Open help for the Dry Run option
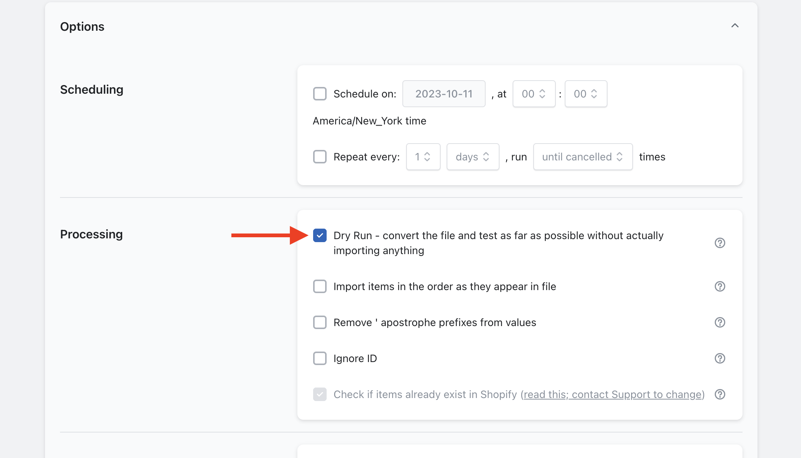The width and height of the screenshot is (801, 458). point(720,243)
